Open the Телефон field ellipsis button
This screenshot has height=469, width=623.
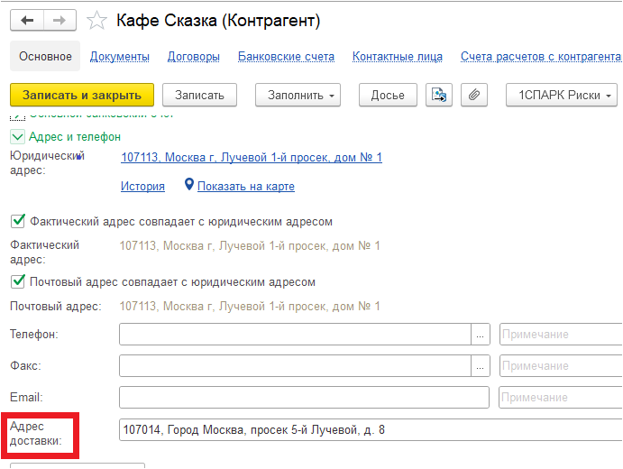coord(481,335)
